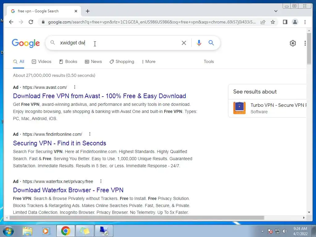316x237 pixels.
Task: Open Avast Download Free VPN ad link
Action: 99,96
